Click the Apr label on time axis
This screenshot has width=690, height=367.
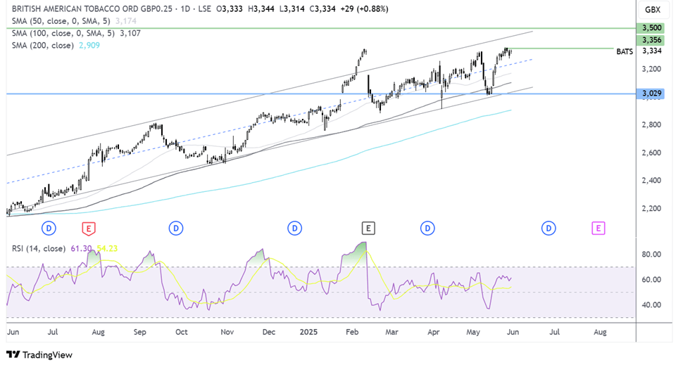[x=434, y=333]
